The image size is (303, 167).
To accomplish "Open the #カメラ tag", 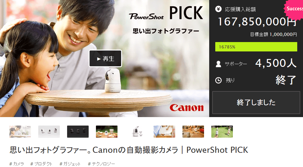I will [x=17, y=164].
